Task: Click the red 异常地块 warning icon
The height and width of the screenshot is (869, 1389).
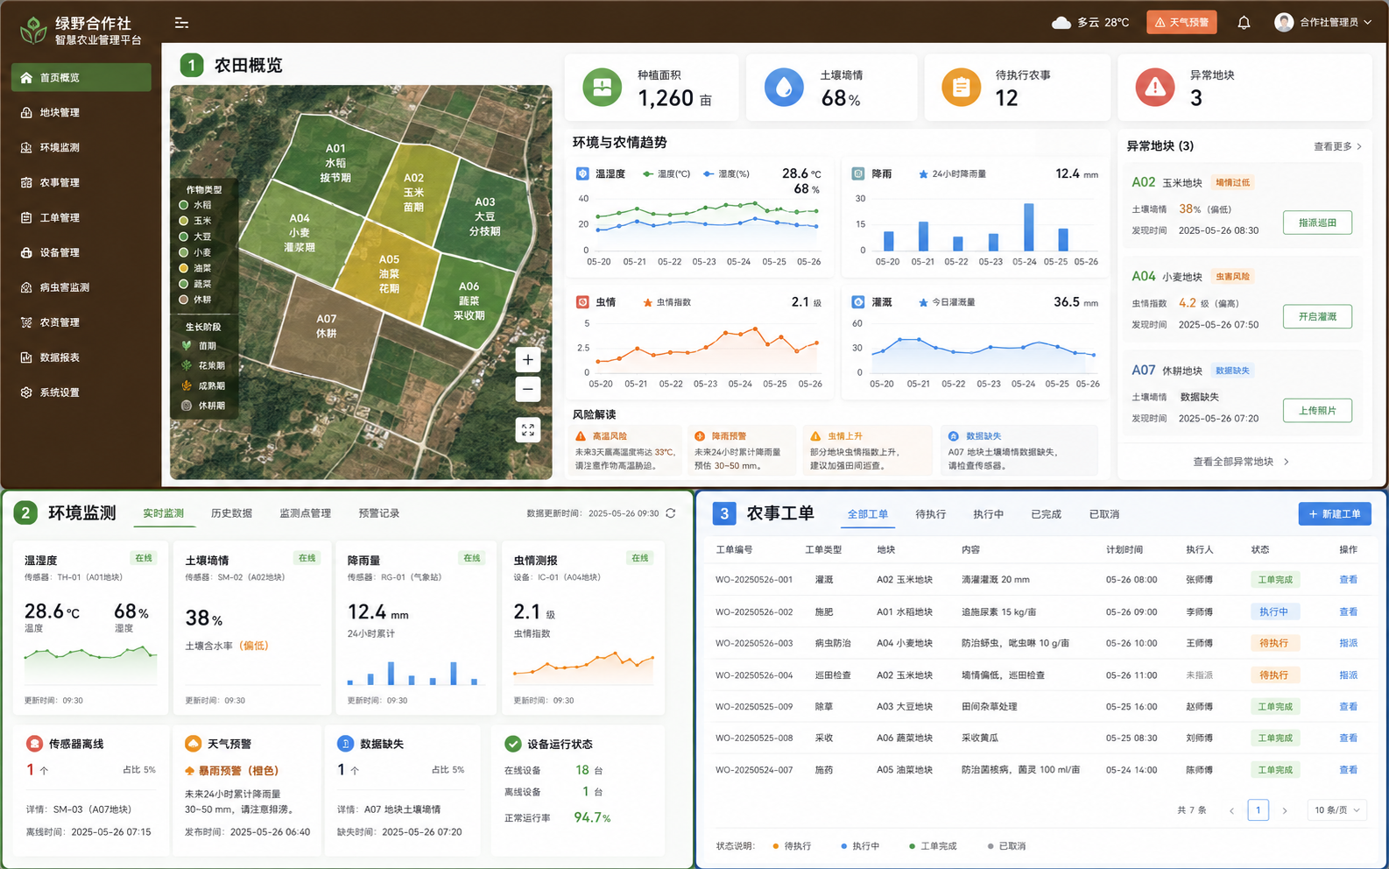Action: [x=1155, y=88]
